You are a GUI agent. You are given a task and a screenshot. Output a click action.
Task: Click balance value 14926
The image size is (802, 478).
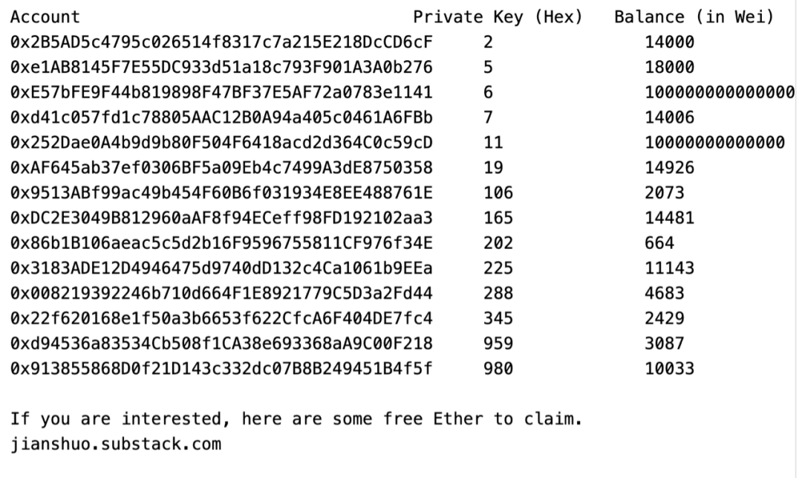670,168
